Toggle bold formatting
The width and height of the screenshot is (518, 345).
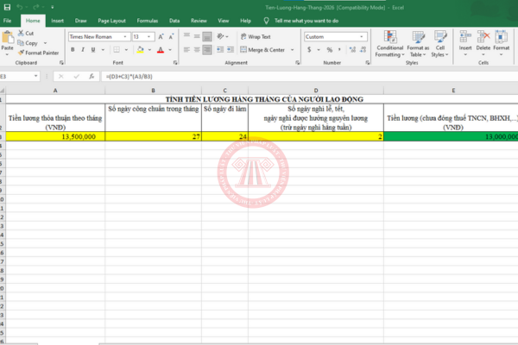click(73, 50)
